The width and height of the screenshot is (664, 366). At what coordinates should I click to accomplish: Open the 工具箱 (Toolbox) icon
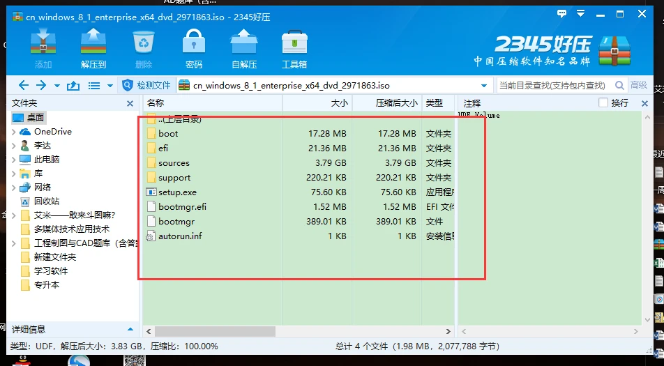(x=294, y=47)
